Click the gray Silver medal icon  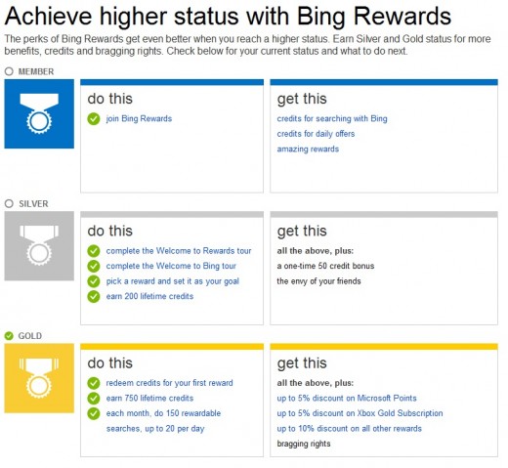pos(39,246)
